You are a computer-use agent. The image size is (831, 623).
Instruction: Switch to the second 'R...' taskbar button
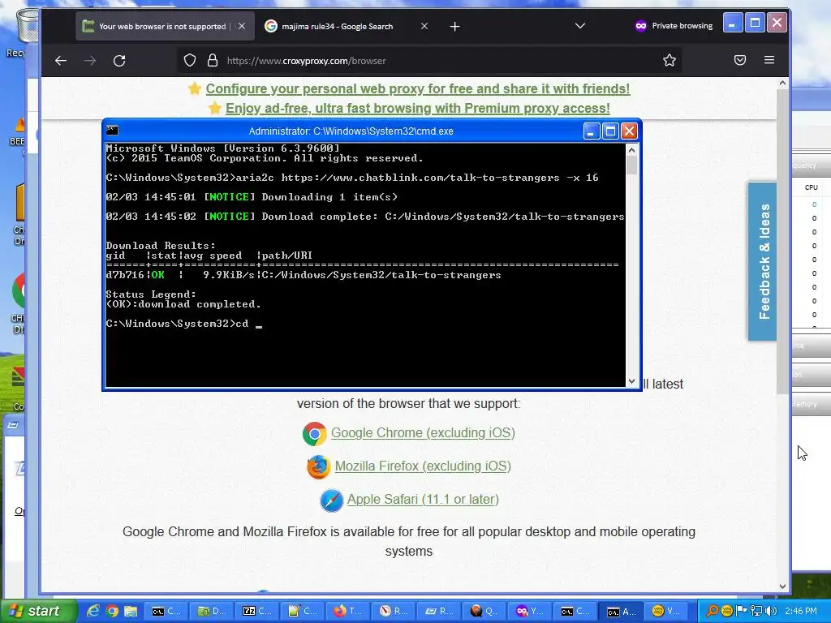tap(439, 612)
